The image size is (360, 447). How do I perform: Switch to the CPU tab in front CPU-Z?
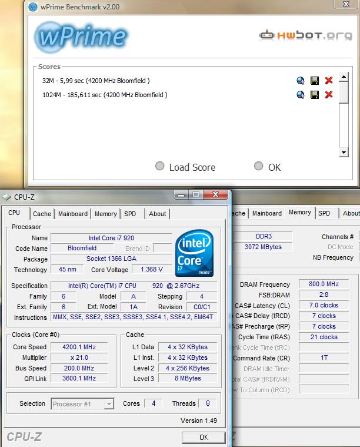click(x=14, y=213)
